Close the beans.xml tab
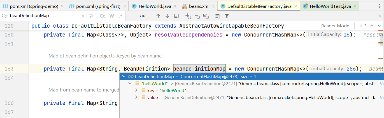Image resolution: width=384 pixels, height=118 pixels. tap(214, 6)
